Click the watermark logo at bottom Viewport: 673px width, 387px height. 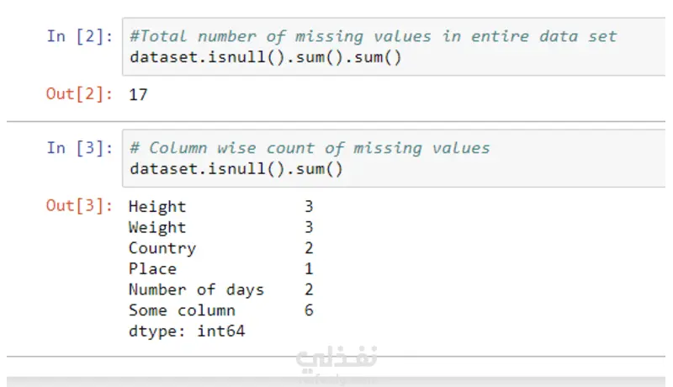point(336,363)
